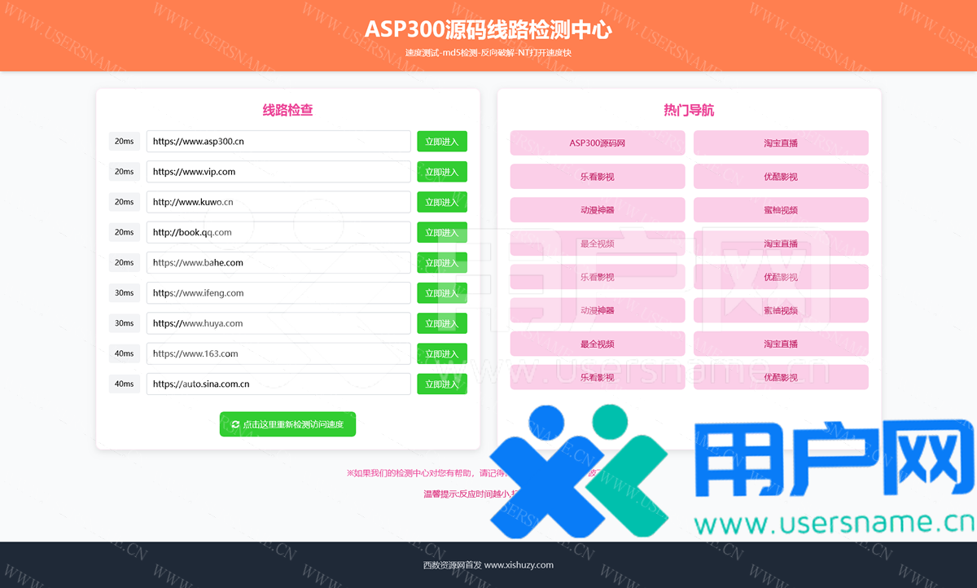The width and height of the screenshot is (977, 588).
Task: Click the 20ms badge beside https://www.asp300.cn
Action: click(x=125, y=142)
